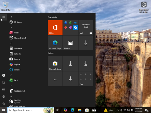Click the taskbar search box
Screen dimensions: 151x113
(x=31, y=110)
